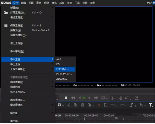This screenshot has width=155, height=124.
Task: Click the 00:00:04:00 timeline ruler mark
Action: pyautogui.click(x=72, y=116)
